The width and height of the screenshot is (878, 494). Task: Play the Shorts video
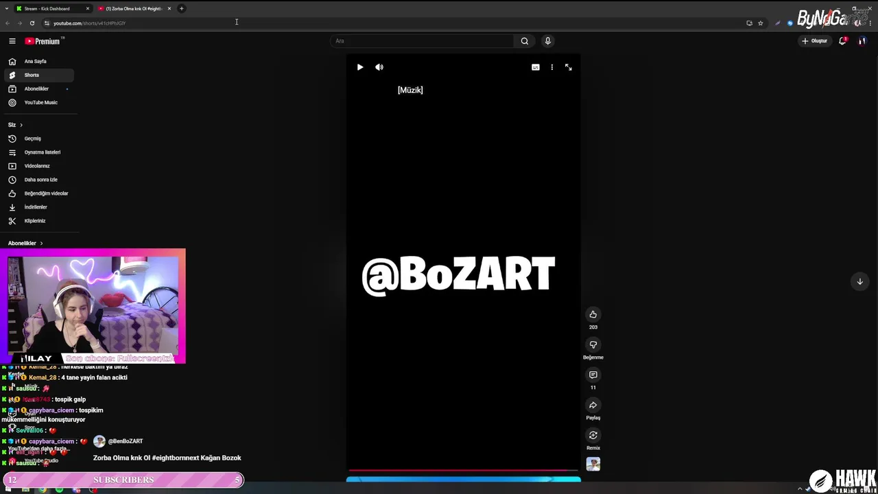point(360,67)
